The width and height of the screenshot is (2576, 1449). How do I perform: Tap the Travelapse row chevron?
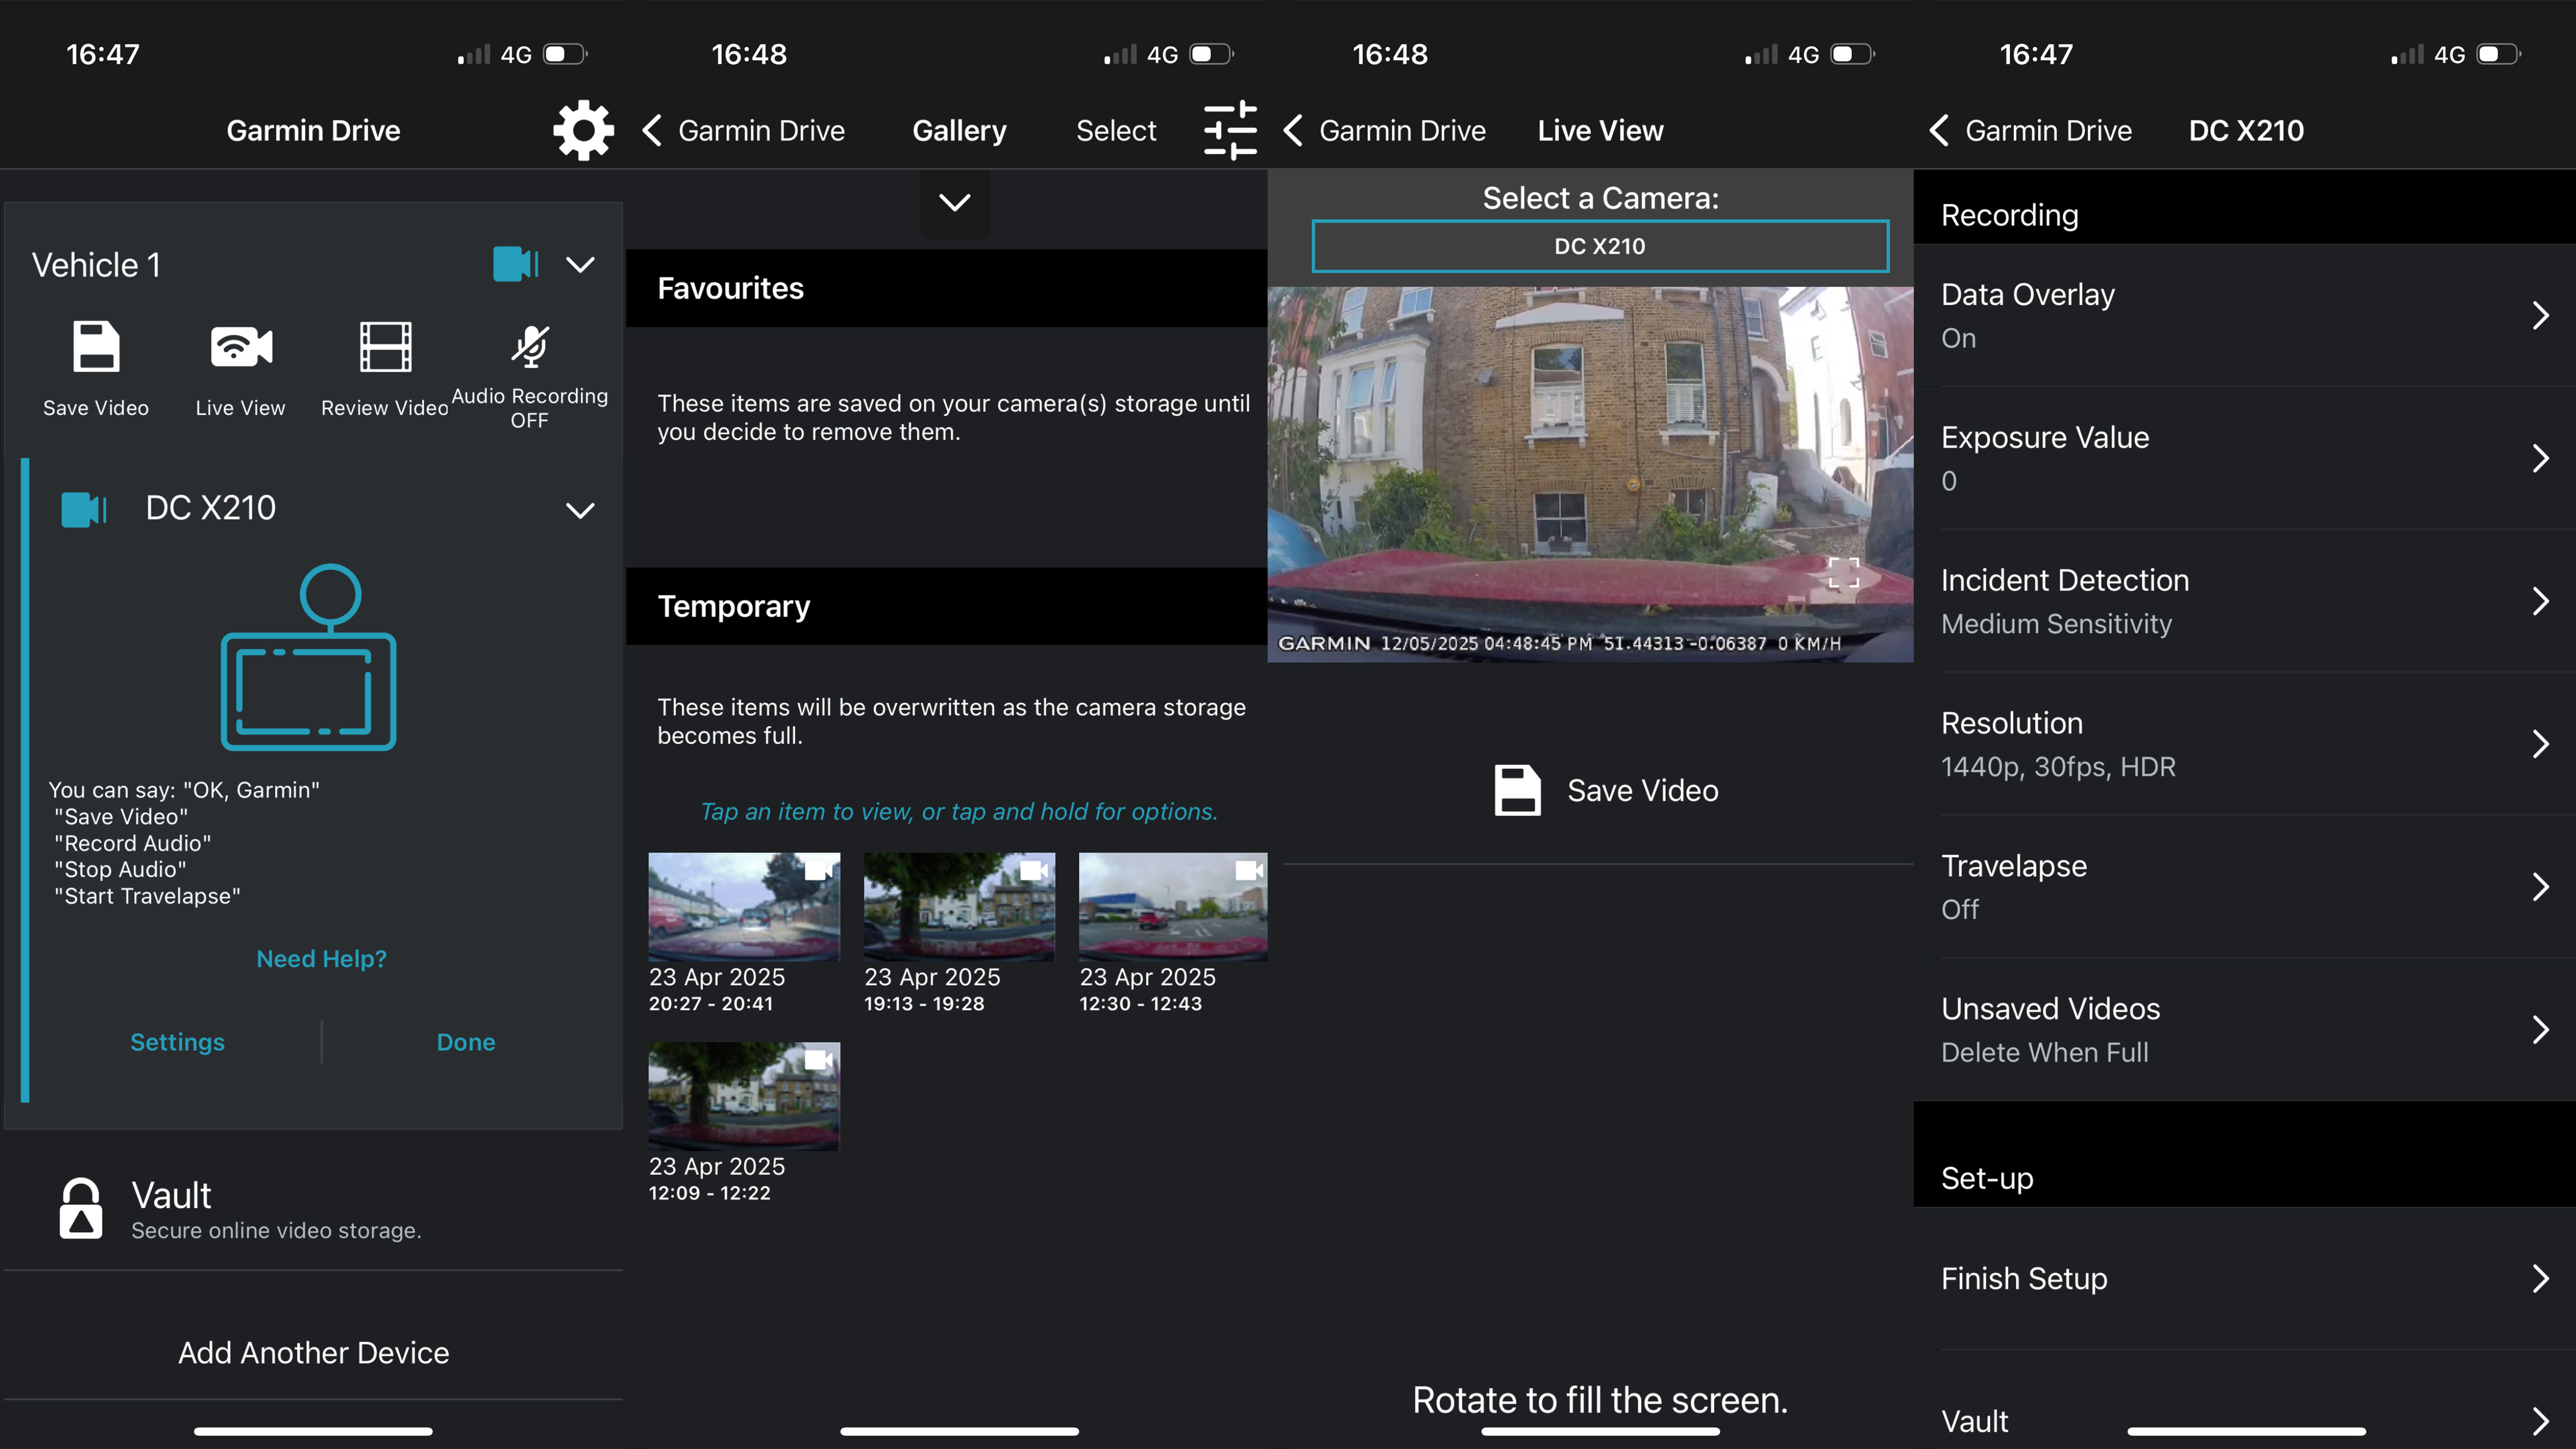[x=2540, y=887]
